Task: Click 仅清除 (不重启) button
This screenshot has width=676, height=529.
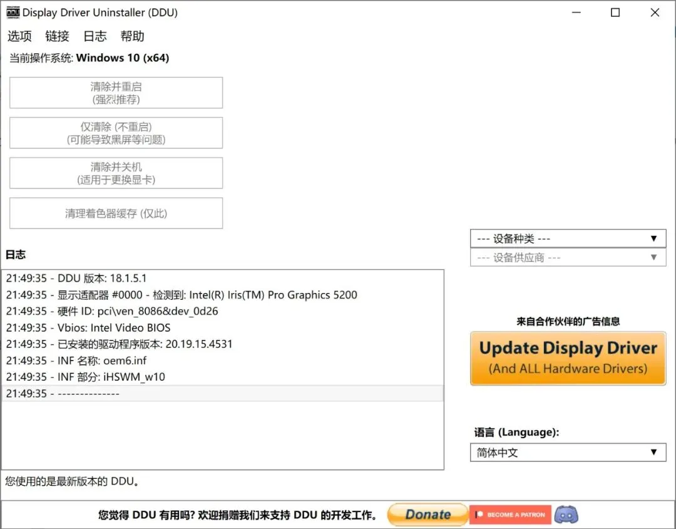Action: pyautogui.click(x=116, y=133)
